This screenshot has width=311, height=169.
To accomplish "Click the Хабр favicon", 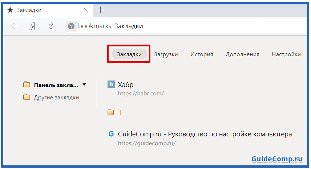I will coord(111,84).
